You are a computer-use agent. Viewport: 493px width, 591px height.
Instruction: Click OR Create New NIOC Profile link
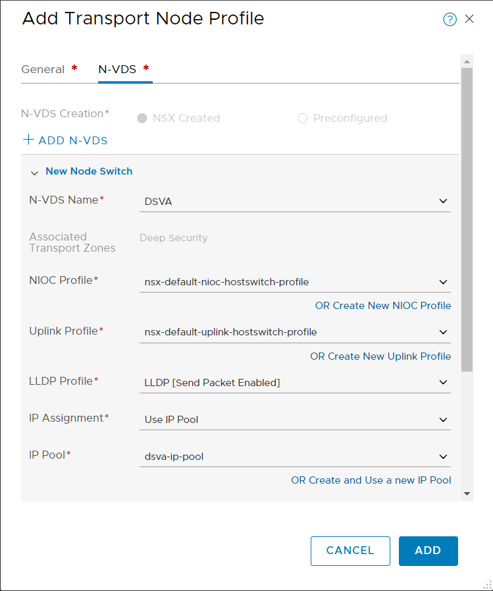point(383,306)
